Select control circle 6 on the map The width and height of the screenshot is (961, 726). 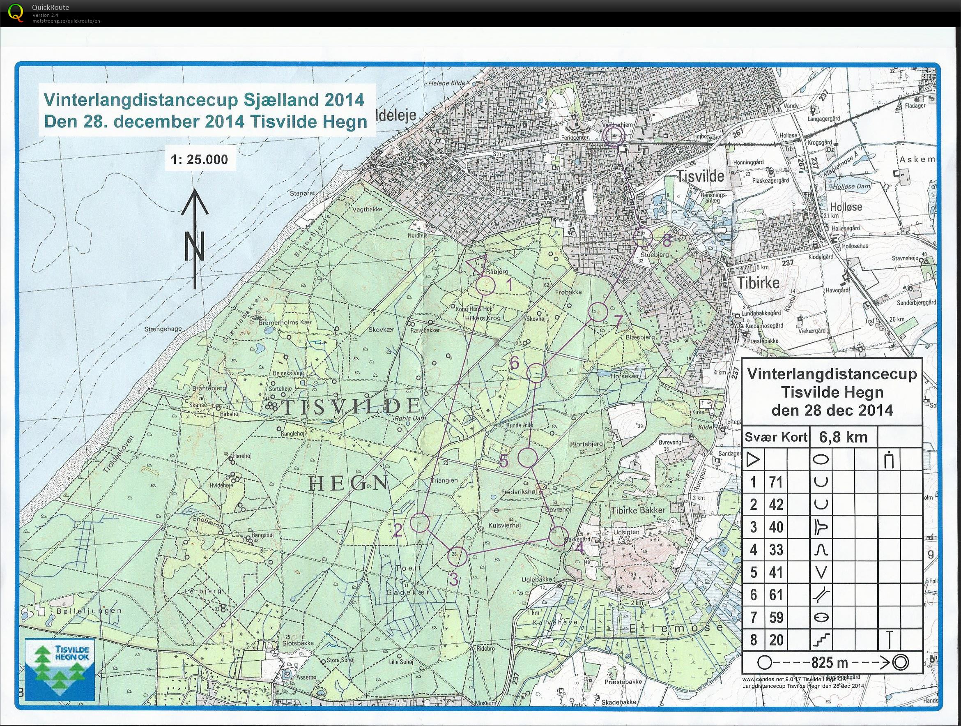[536, 373]
